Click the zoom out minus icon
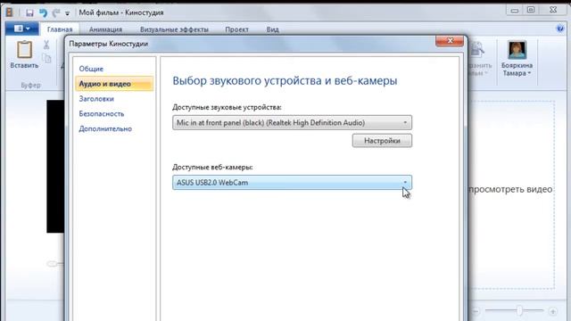The height and width of the screenshot is (321, 571). [x=476, y=311]
